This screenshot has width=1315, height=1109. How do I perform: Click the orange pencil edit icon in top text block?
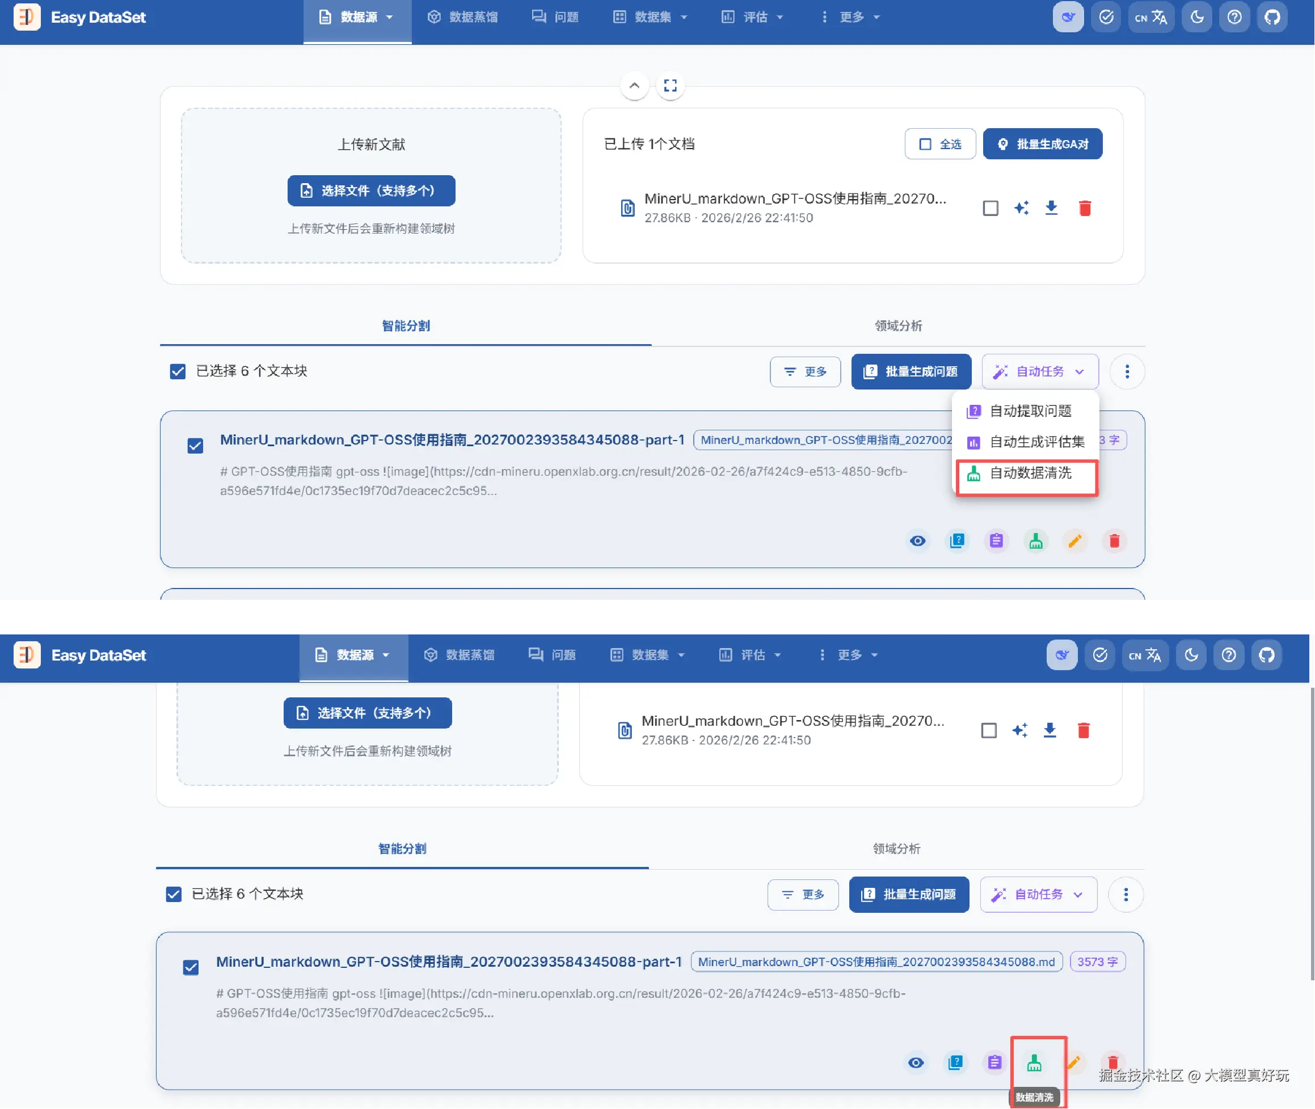pos(1075,541)
